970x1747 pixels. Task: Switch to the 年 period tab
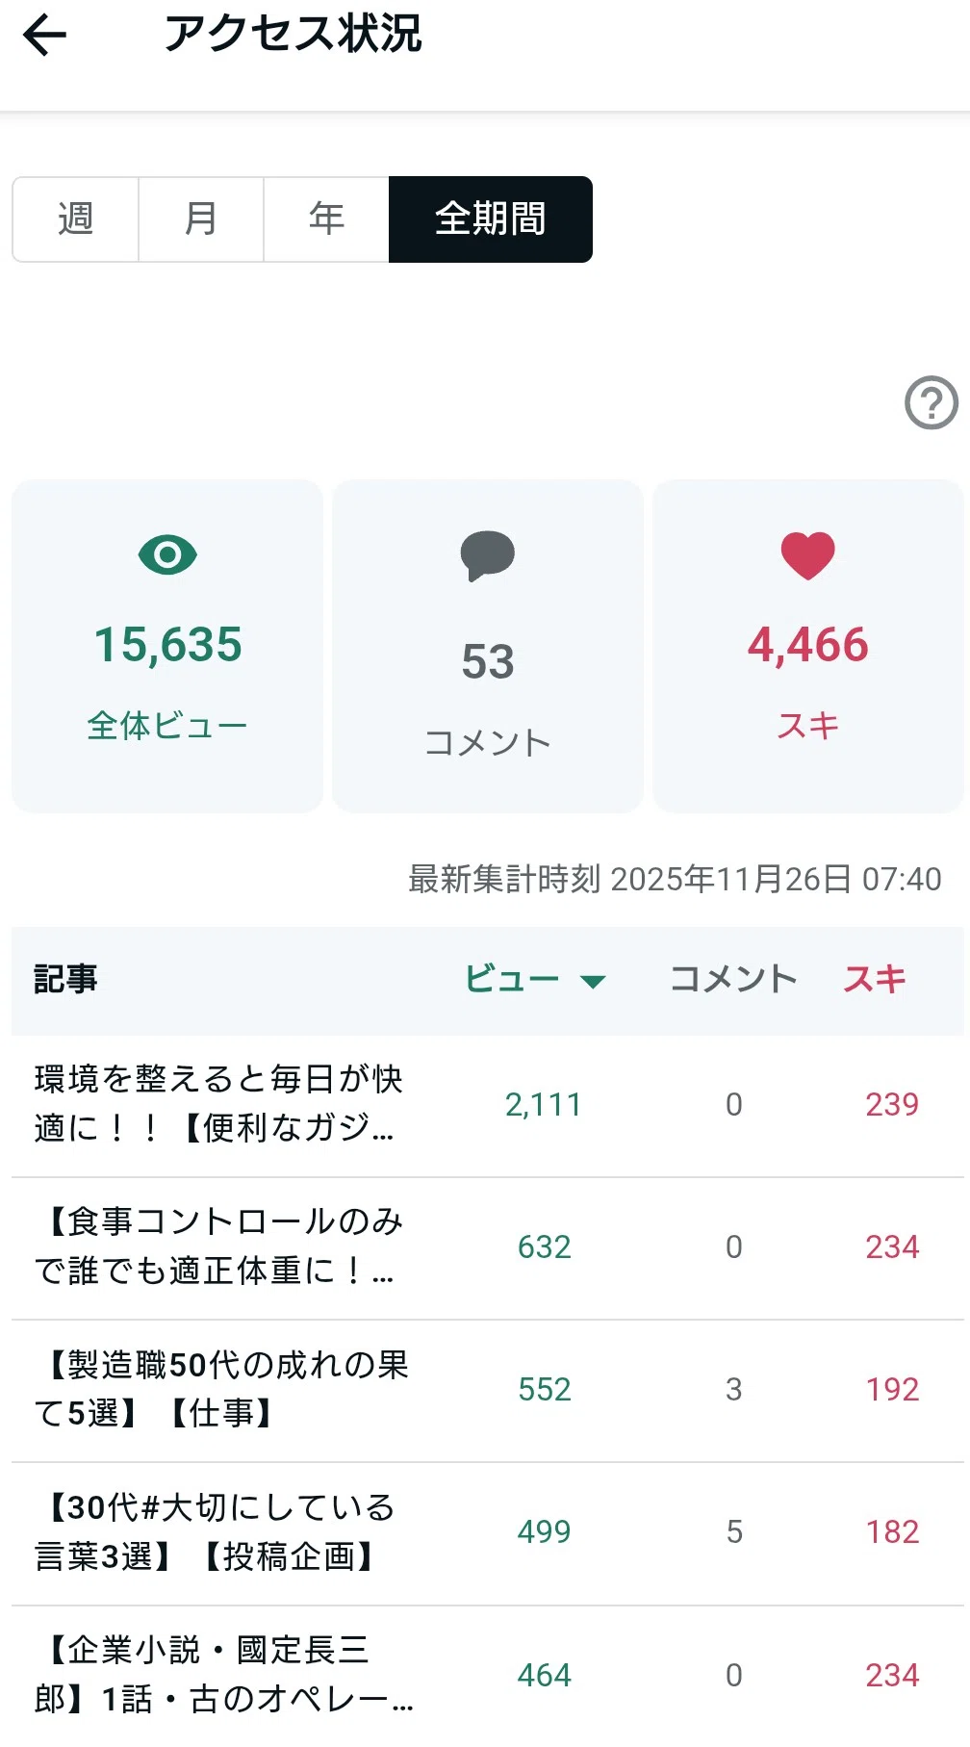[x=326, y=219]
